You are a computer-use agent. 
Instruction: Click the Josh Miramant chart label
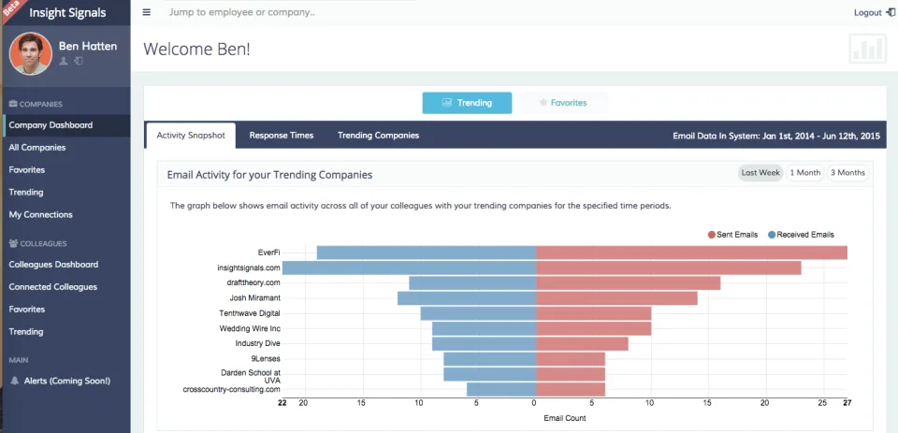coord(254,297)
